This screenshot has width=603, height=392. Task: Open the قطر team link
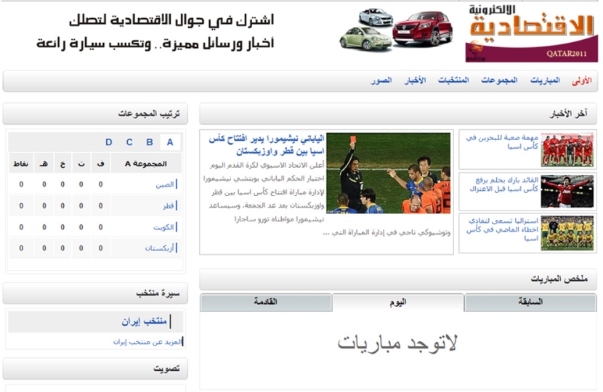[169, 206]
